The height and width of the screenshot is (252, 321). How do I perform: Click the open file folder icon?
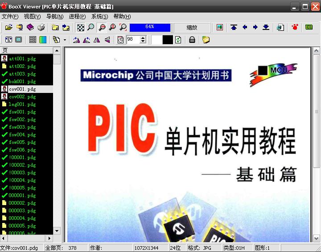coord(9,27)
